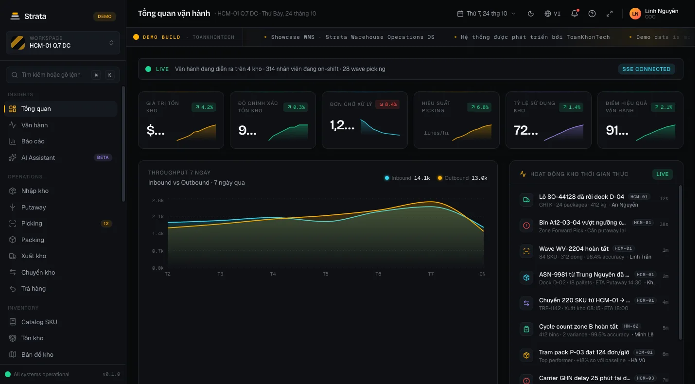Click the sidebar scrollbar
Image resolution: width=700 pixels, height=384 pixels.
(123, 144)
